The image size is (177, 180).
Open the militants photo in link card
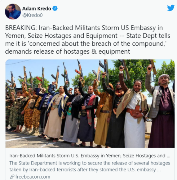(90, 104)
